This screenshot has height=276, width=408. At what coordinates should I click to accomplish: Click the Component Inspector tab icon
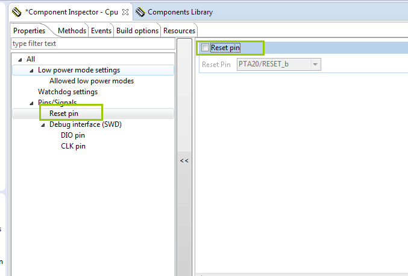tap(17, 12)
